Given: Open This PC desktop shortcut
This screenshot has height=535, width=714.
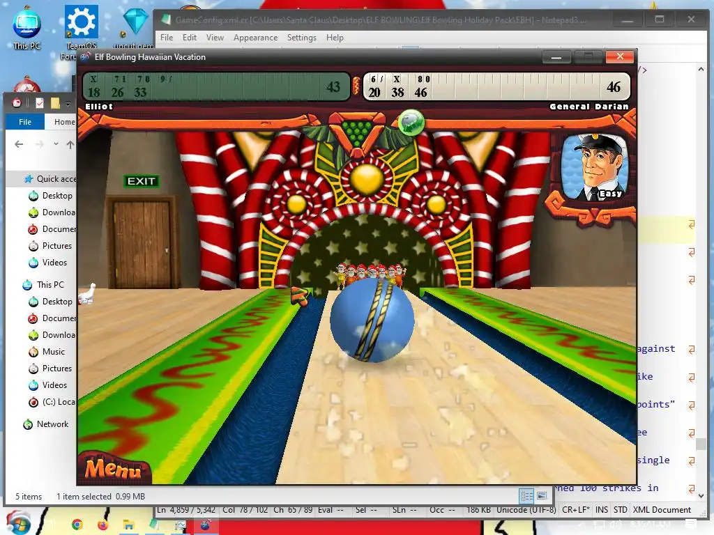Looking at the screenshot, I should (27, 28).
